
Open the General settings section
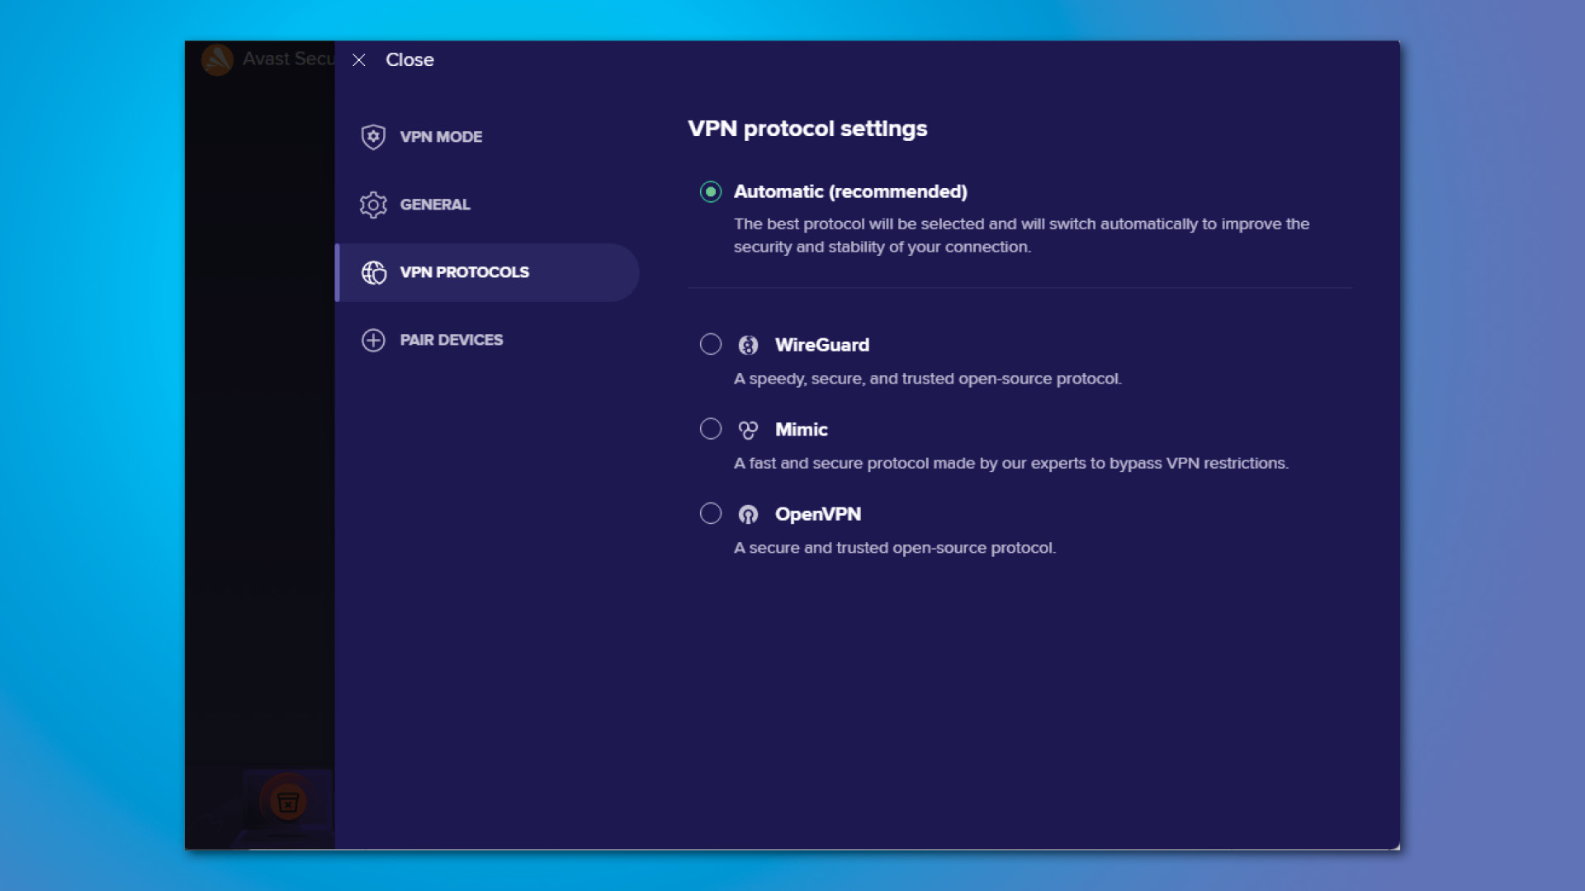(487, 205)
